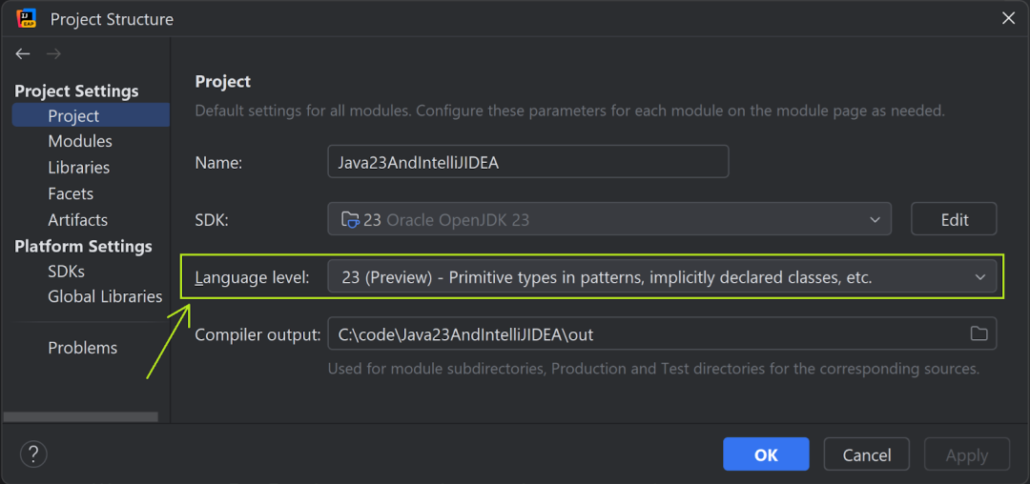Show the SDKs platform settings
Screen dimensions: 1030x484
pyautogui.click(x=66, y=272)
